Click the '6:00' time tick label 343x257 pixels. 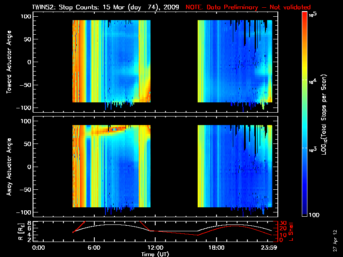[x=94, y=248]
